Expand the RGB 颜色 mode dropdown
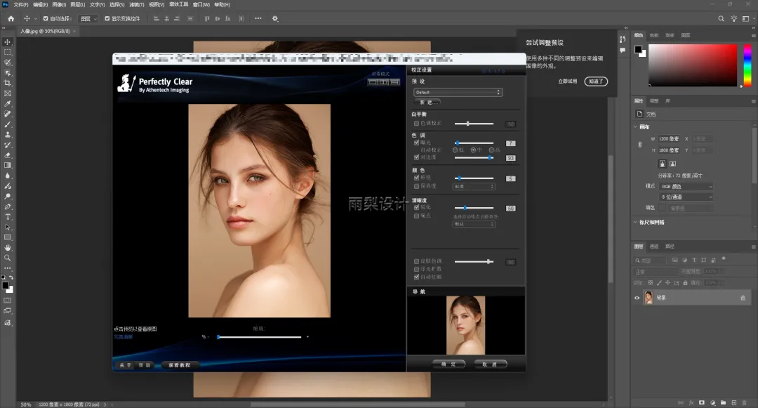The width and height of the screenshot is (758, 408). pos(684,187)
